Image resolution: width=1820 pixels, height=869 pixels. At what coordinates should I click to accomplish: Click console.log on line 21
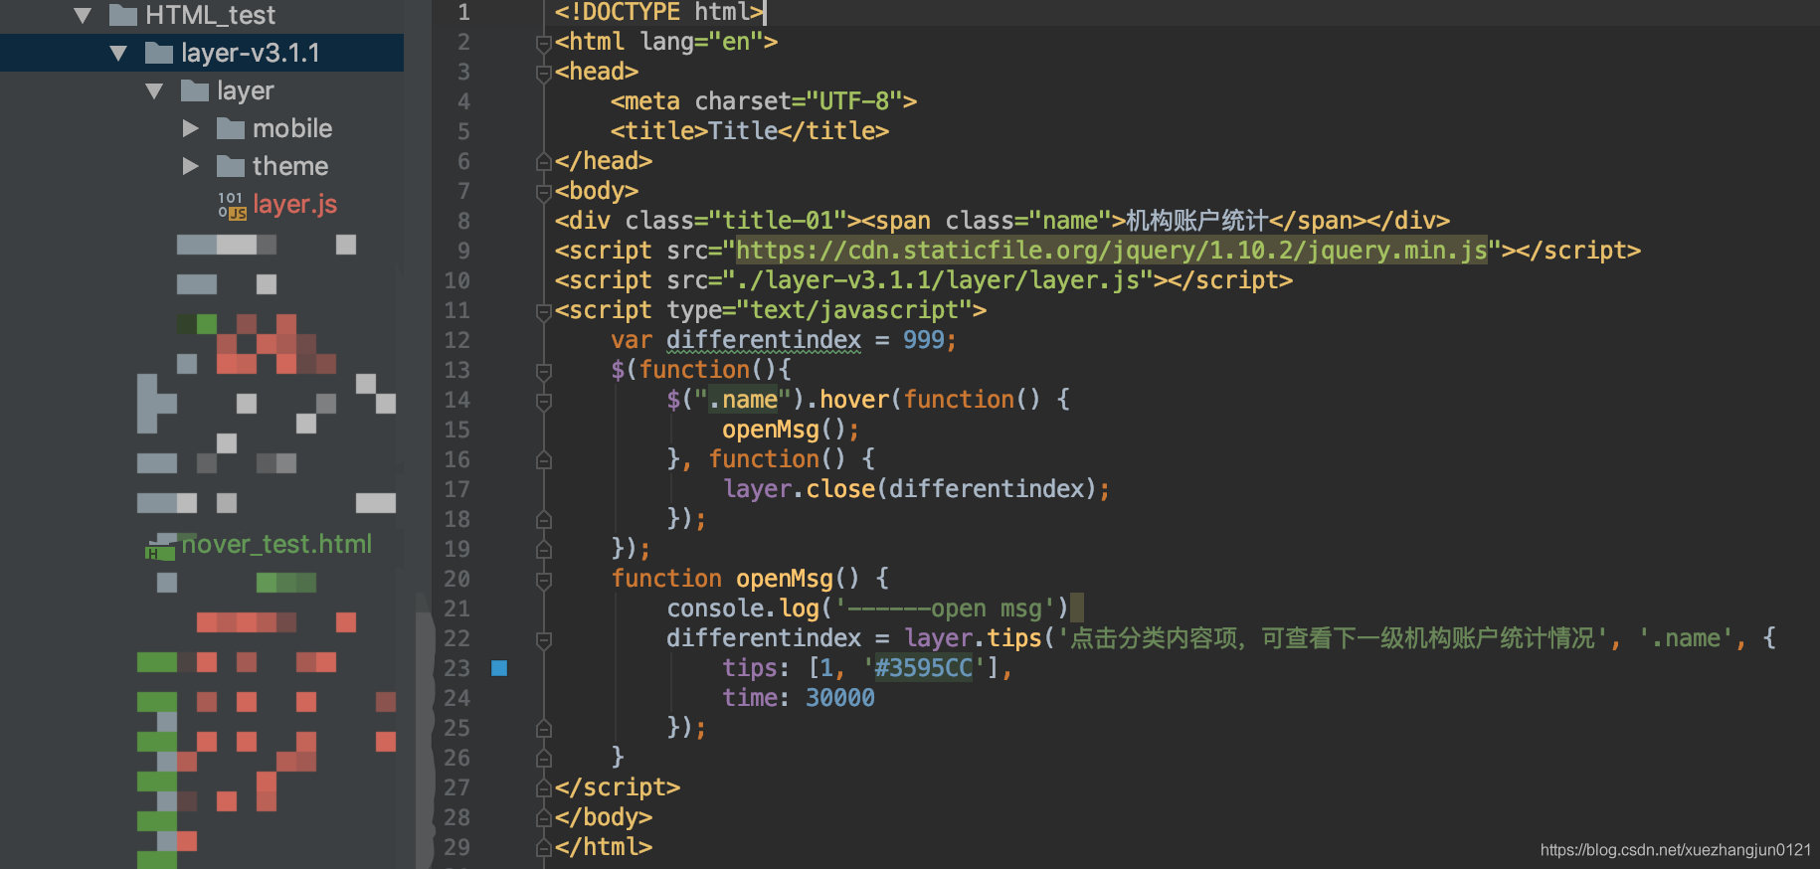743,608
